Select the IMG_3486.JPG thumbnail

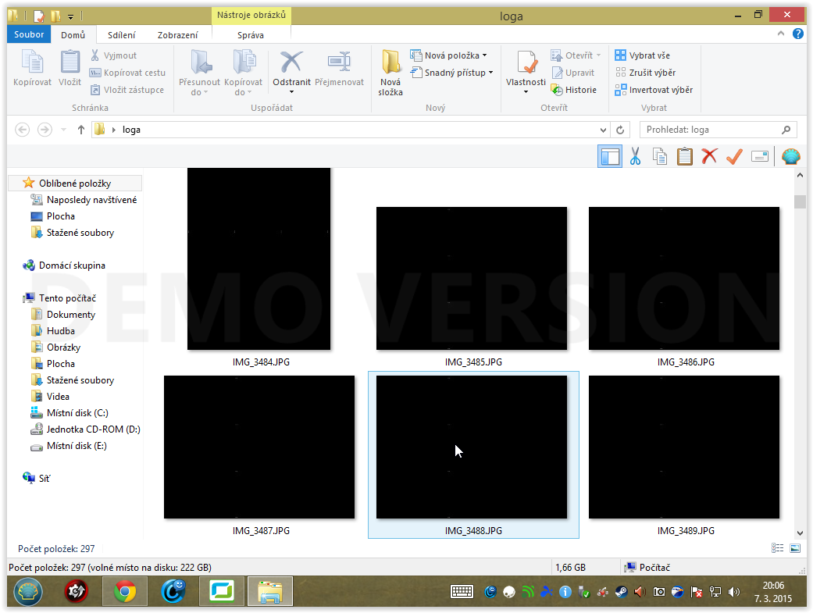coord(684,279)
